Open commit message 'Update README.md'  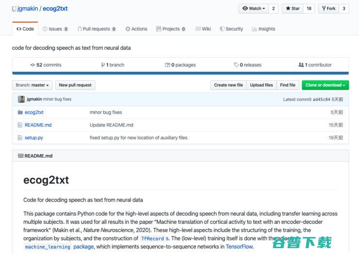pyautogui.click(x=112, y=125)
